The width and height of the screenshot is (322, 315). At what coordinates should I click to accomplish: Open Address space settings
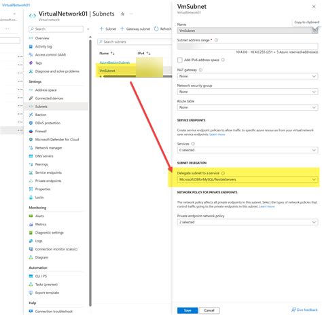(x=46, y=90)
